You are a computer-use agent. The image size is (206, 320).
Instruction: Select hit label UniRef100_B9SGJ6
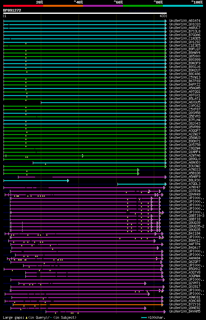point(185,67)
